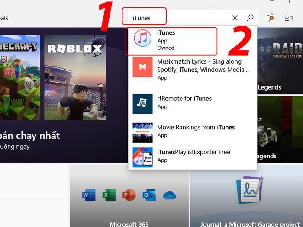Click Movie Rankings from iTunes icon
This screenshot has width=303, height=227.
(x=142, y=132)
